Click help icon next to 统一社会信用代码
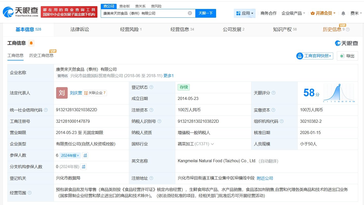364x205 pixels. (46, 110)
